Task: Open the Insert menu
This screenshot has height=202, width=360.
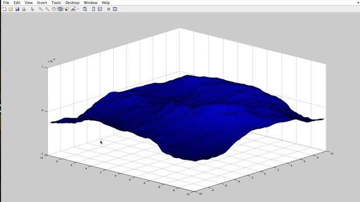Action: point(42,3)
